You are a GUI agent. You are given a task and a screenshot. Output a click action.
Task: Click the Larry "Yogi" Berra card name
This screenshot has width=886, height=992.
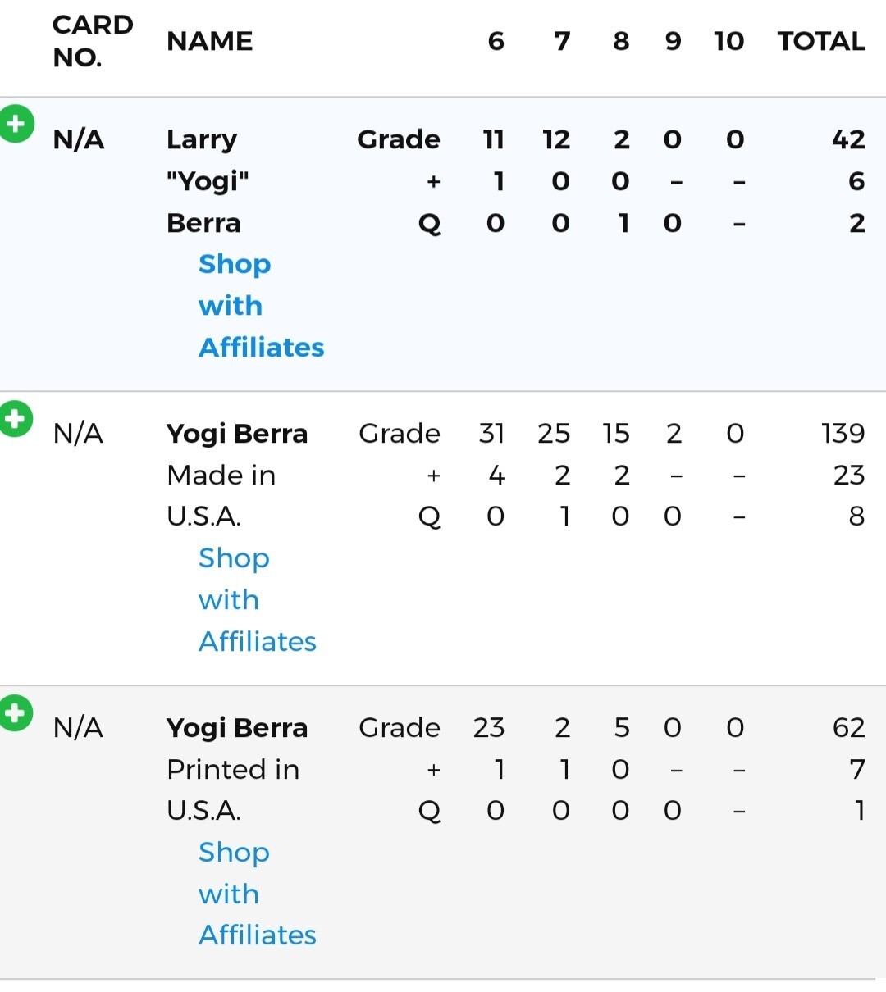point(203,180)
